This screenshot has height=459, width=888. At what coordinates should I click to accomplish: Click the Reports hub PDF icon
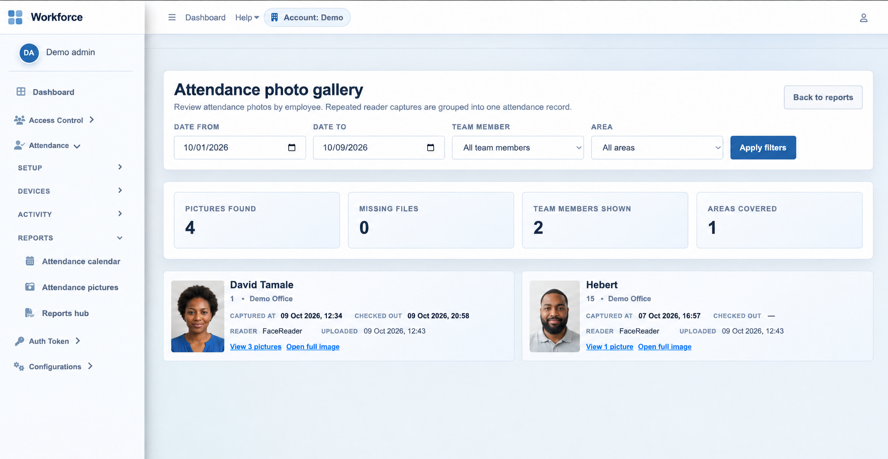tap(30, 313)
